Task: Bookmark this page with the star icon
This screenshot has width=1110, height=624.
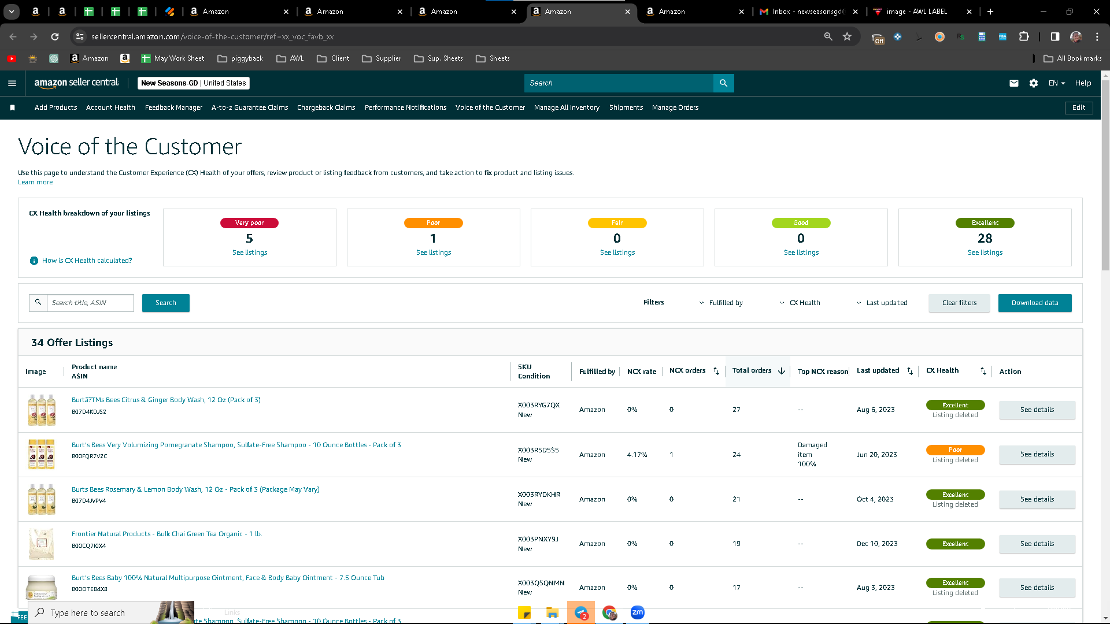Action: point(847,36)
